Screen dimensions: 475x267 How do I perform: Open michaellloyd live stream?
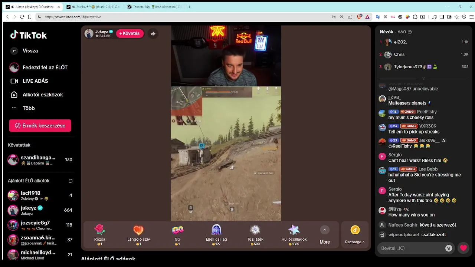click(x=40, y=255)
